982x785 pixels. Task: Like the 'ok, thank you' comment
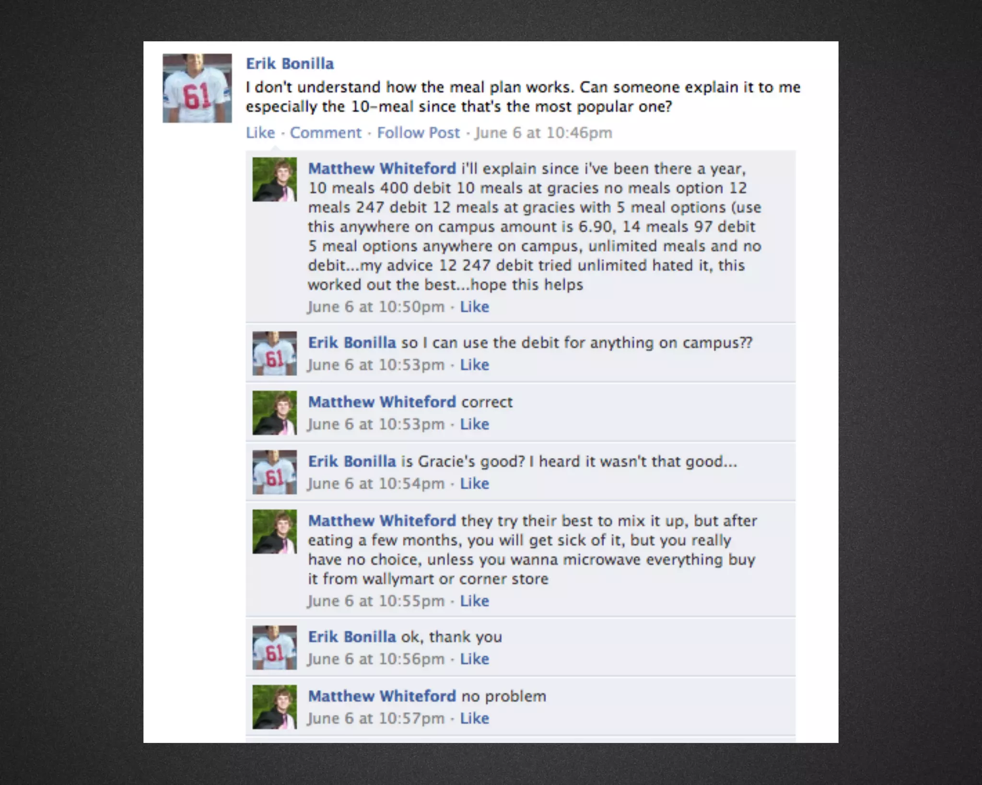pyautogui.click(x=475, y=659)
